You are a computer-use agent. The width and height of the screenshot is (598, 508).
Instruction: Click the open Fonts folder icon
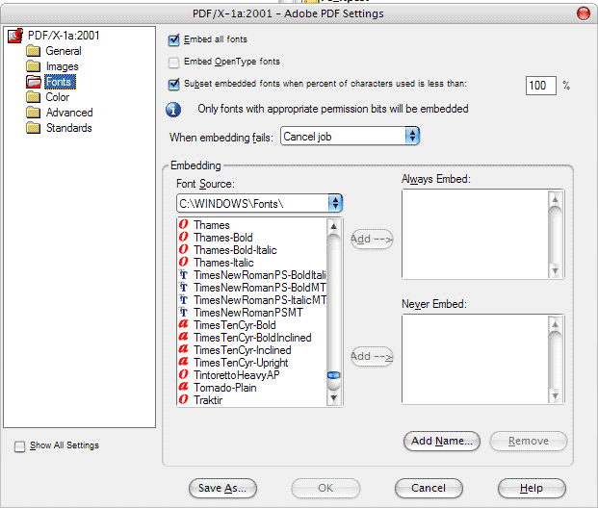point(33,82)
